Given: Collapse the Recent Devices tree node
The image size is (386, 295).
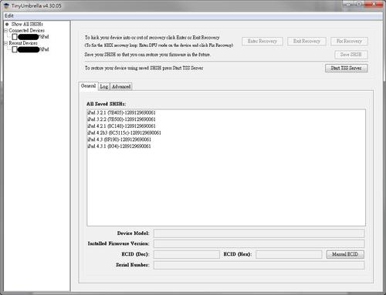Looking at the screenshot, I should [x=6, y=43].
